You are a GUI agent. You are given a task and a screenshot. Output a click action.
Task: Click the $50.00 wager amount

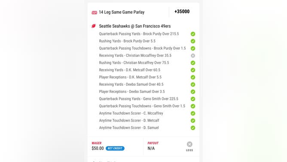[x=98, y=148]
